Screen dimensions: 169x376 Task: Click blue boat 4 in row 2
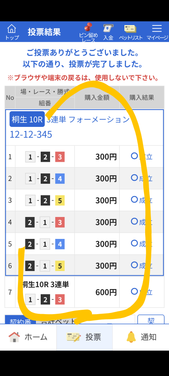point(60,179)
